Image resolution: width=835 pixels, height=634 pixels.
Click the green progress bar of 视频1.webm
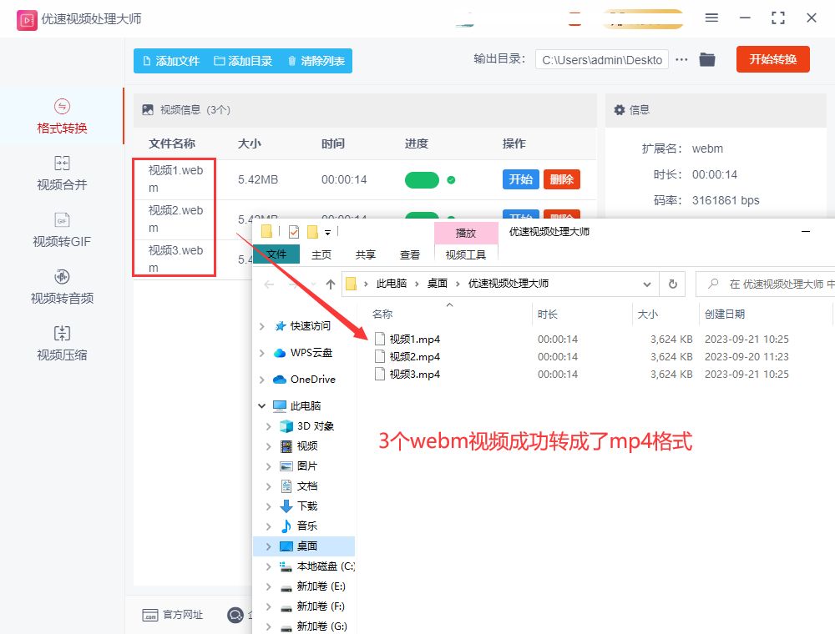(x=422, y=180)
